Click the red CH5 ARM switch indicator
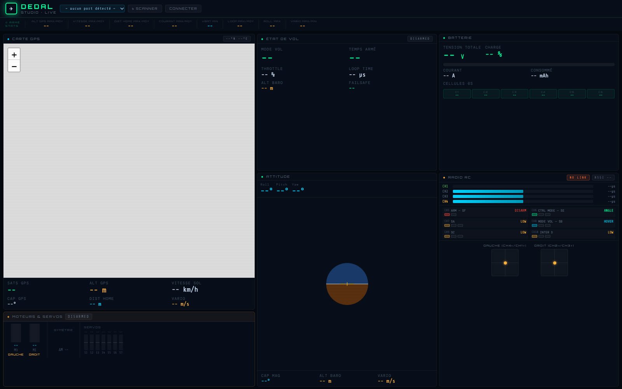Image resolution: width=622 pixels, height=389 pixels. coord(447,215)
